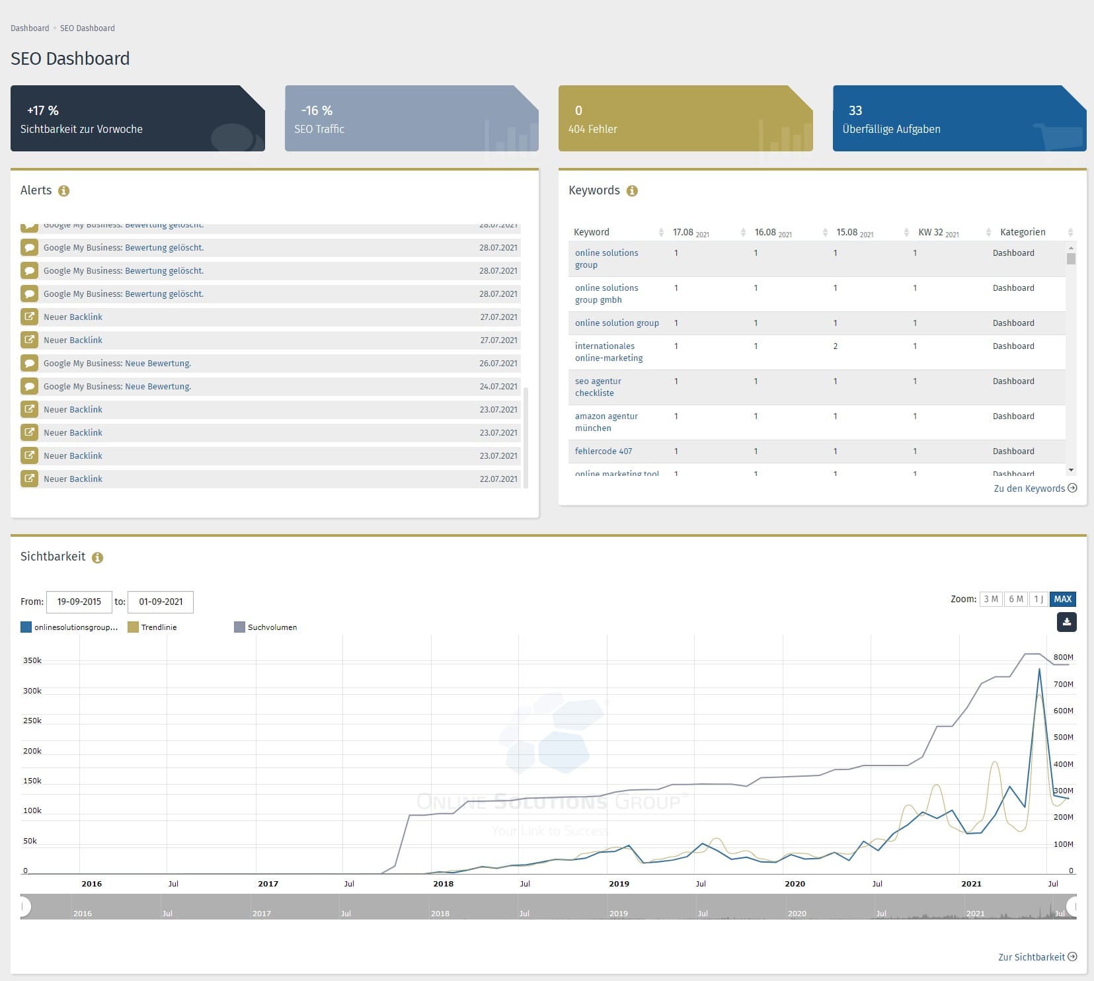Set chart zoom to 1 J
The width and height of the screenshot is (1094, 981).
[x=1038, y=599]
